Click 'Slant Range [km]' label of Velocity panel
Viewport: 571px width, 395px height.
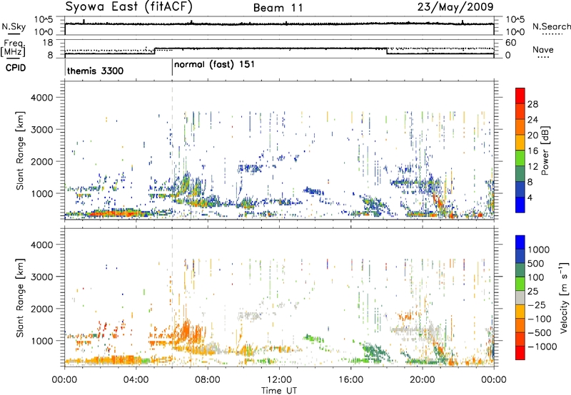click(20, 297)
